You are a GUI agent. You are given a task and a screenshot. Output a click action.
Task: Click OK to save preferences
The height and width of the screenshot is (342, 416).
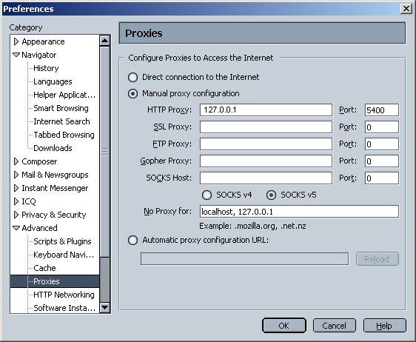pos(284,326)
